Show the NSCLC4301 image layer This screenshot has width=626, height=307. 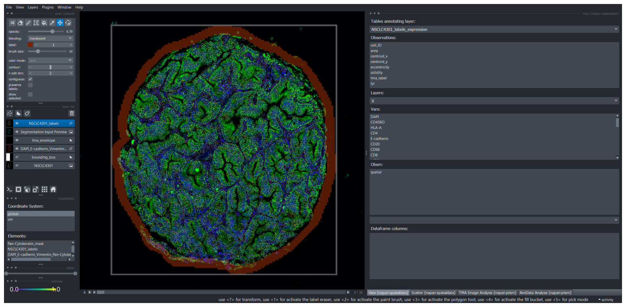tap(17, 165)
